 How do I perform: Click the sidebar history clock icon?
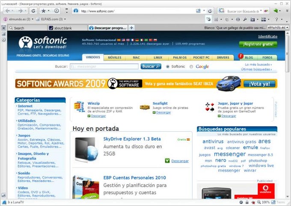(x=3, y=39)
